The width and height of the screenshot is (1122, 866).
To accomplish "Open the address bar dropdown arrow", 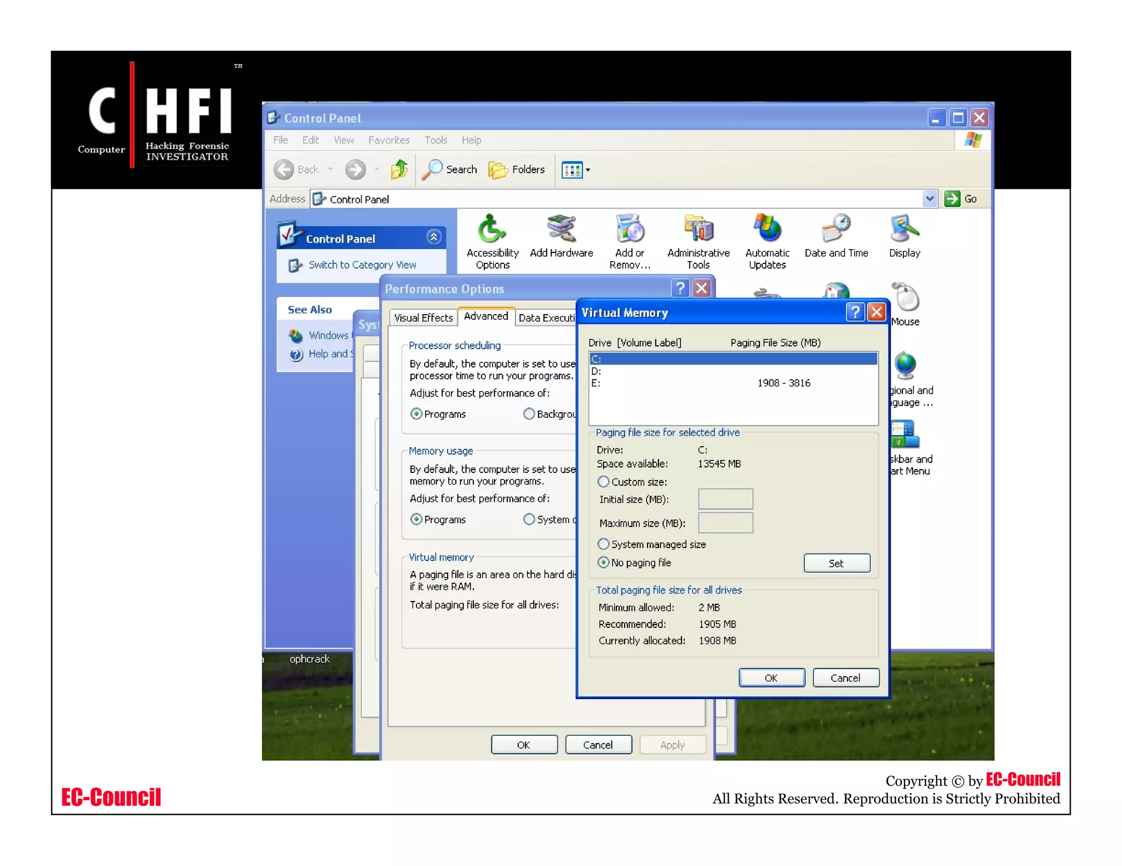I will [929, 199].
